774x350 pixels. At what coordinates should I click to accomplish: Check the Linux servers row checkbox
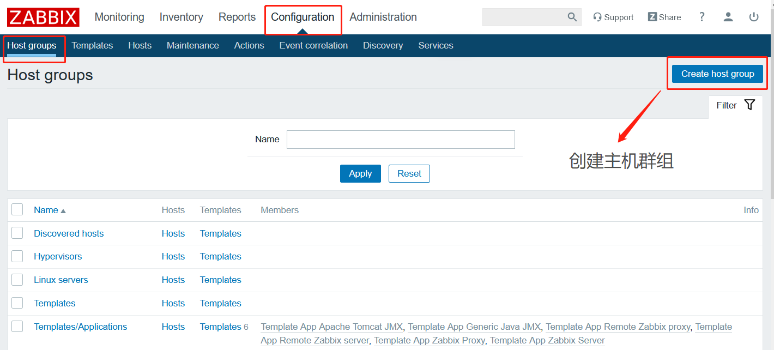[17, 280]
